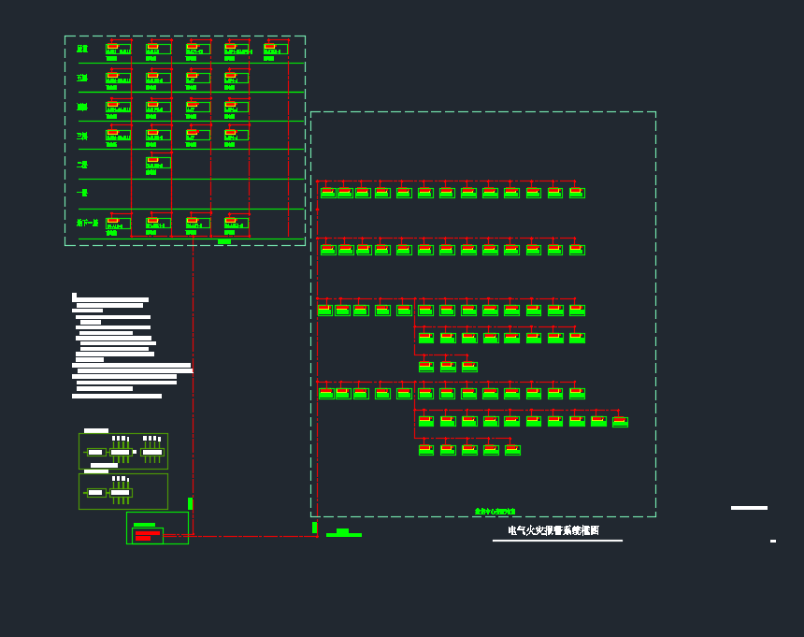
Task: Select the fire alarm host box with red bars
Action: coord(148,535)
